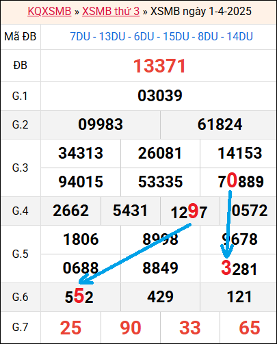Select G.3 number 34313
The width and height of the screenshot is (277, 344).
tap(81, 153)
